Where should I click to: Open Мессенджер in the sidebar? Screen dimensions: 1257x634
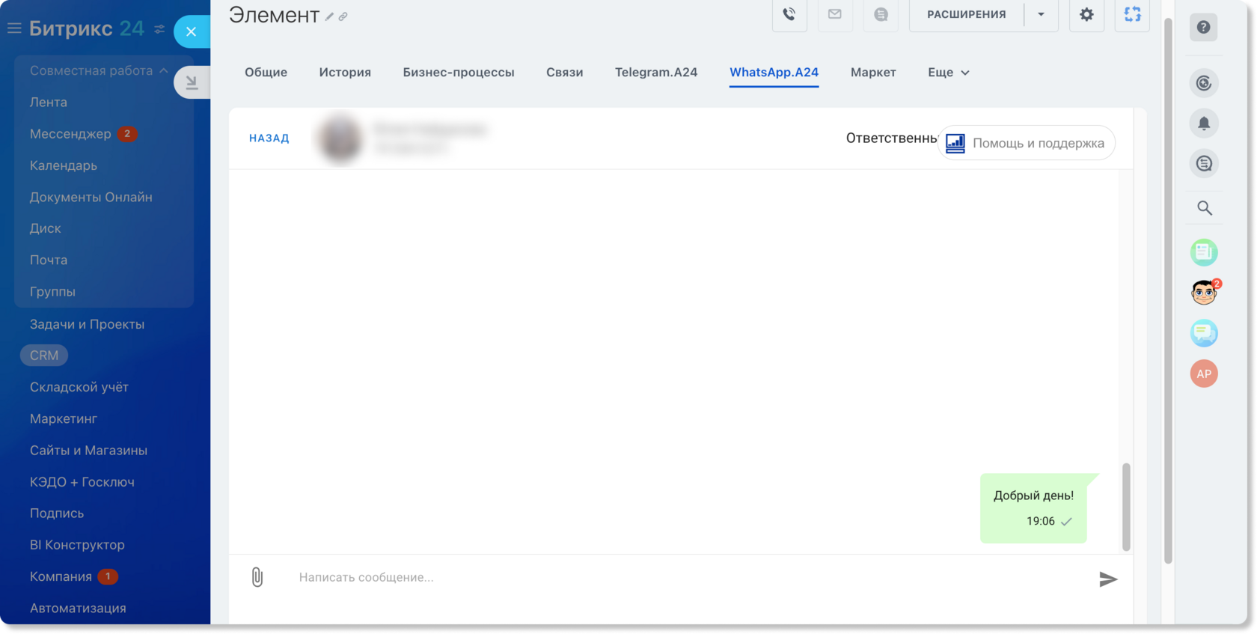click(x=70, y=134)
